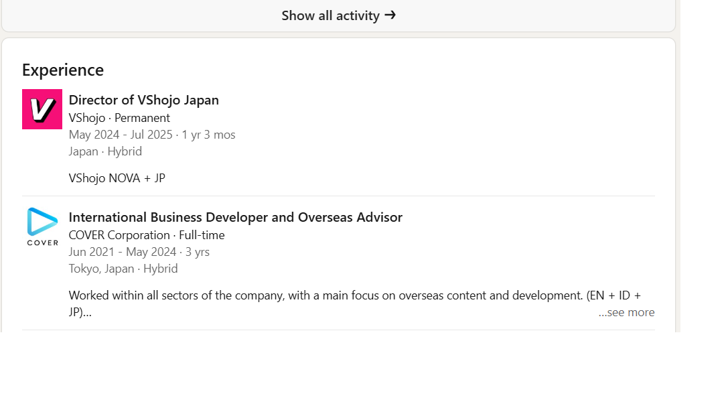Viewport: 726px width, 412px height.
Task: Click COVER Corporation · Full-time line
Action: [x=146, y=235]
